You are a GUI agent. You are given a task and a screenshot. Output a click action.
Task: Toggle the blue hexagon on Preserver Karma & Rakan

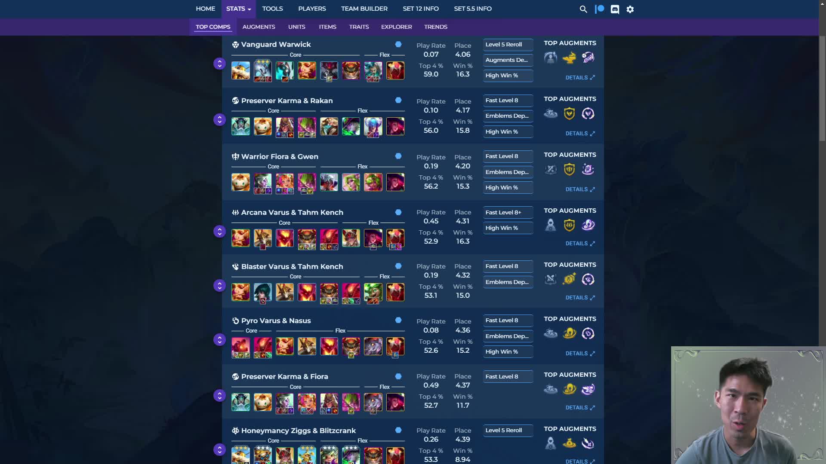point(398,100)
